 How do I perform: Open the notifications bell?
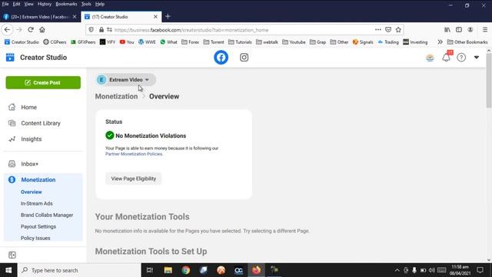click(446, 58)
